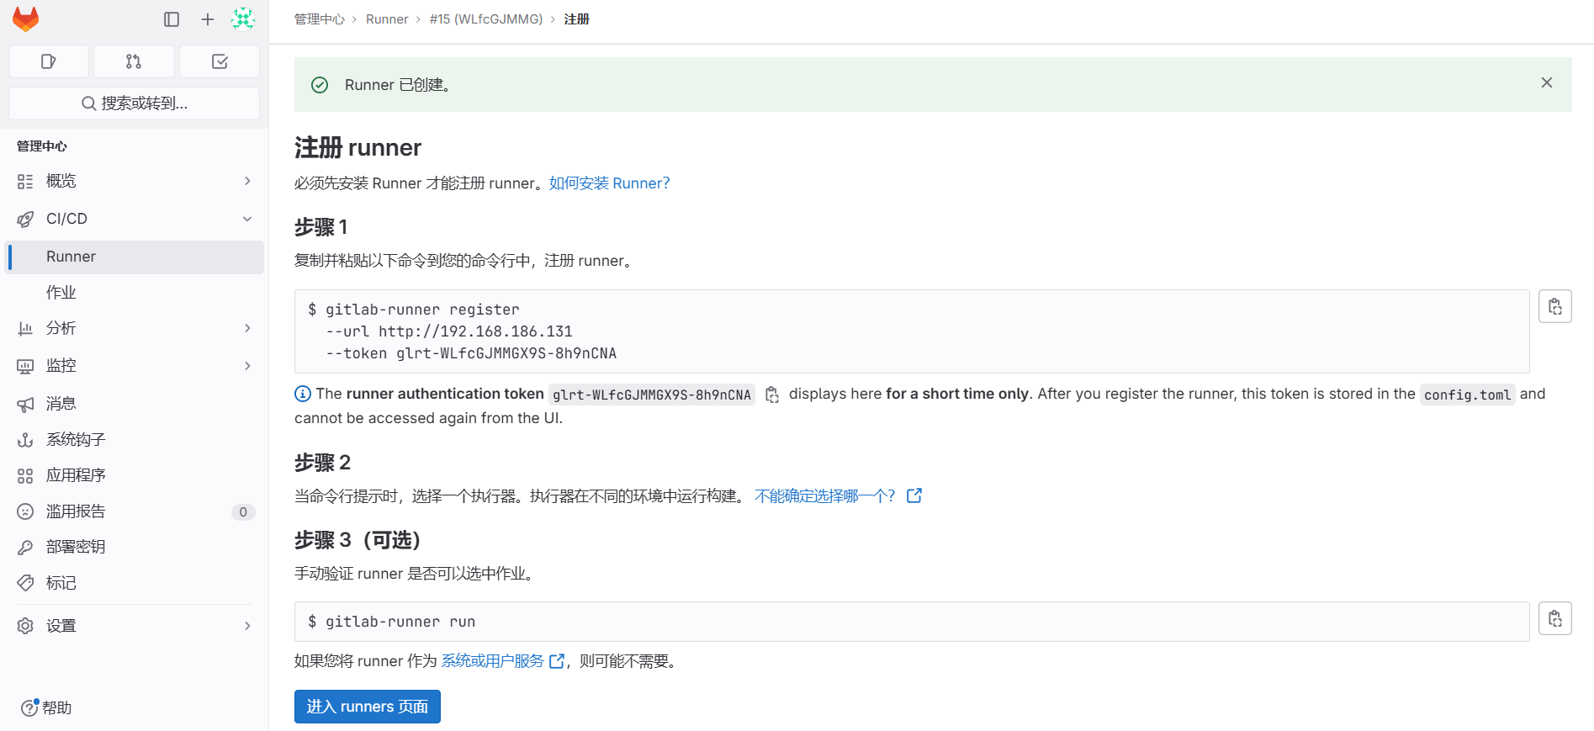Click the config.toml code label
Viewport: 1594px width, 731px height.
[x=1468, y=395]
